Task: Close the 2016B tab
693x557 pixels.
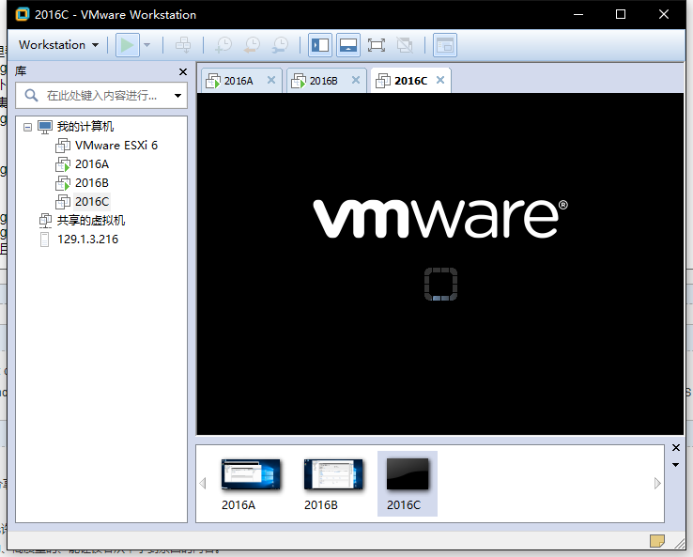Action: [356, 80]
